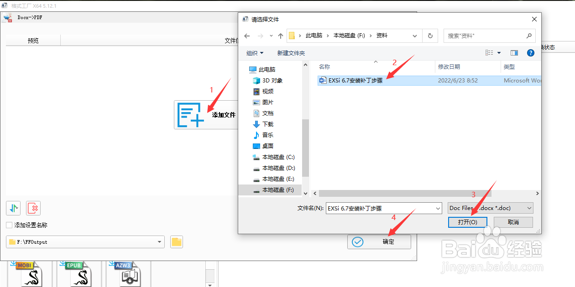Click the refresh icon in the file dialog
This screenshot has width=575, height=287.
(430, 36)
